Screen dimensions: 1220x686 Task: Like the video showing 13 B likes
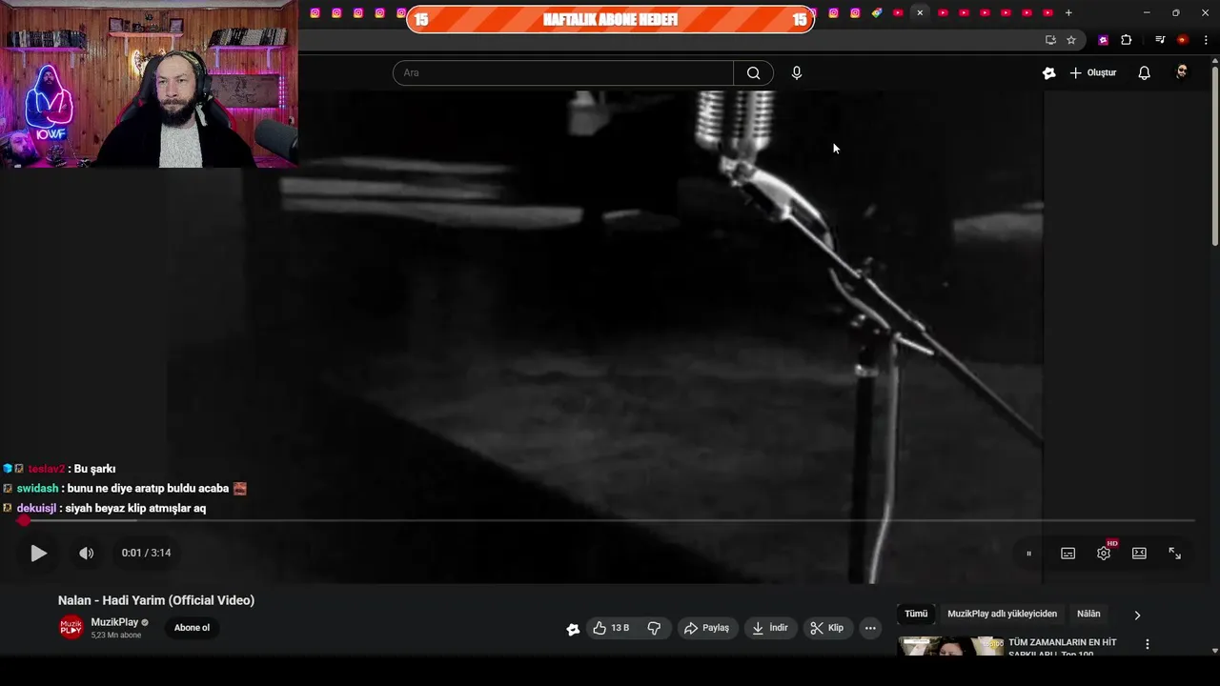coord(611,628)
